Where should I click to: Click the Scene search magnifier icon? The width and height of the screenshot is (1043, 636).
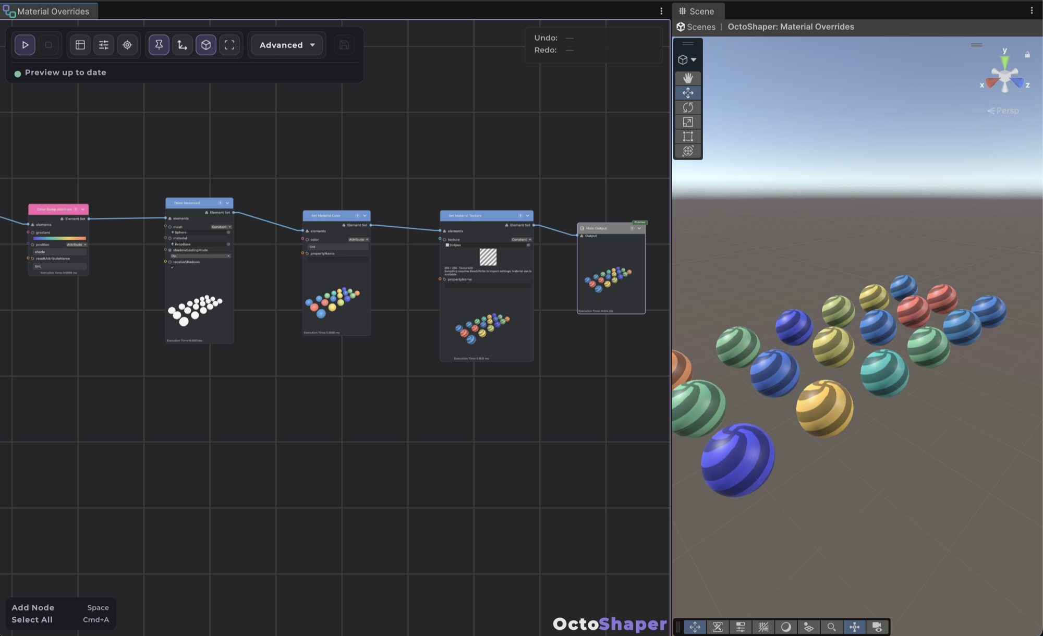[x=832, y=627]
